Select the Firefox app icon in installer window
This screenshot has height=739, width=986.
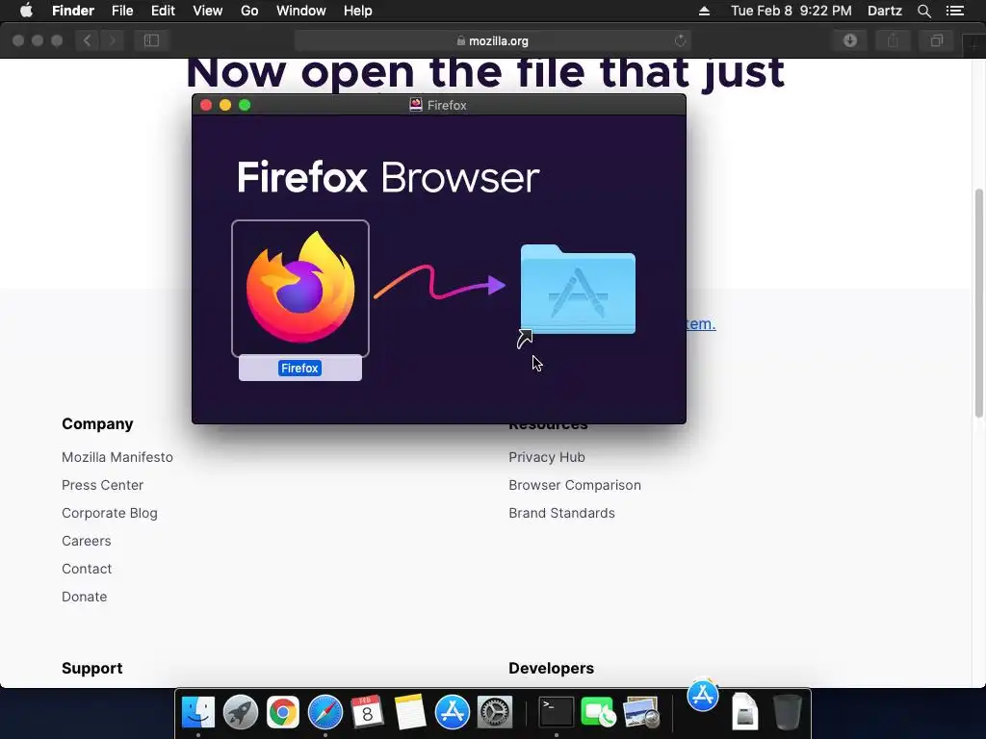tap(300, 288)
